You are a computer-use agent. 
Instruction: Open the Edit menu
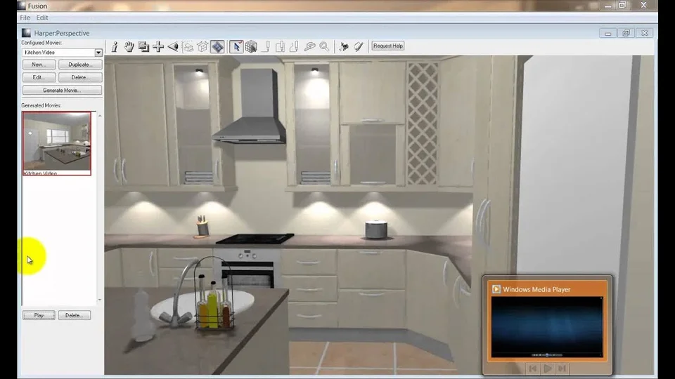click(x=42, y=18)
